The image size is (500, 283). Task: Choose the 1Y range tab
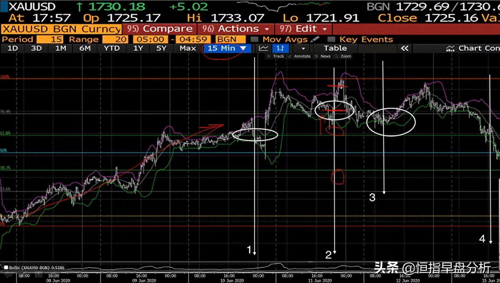[x=138, y=48]
